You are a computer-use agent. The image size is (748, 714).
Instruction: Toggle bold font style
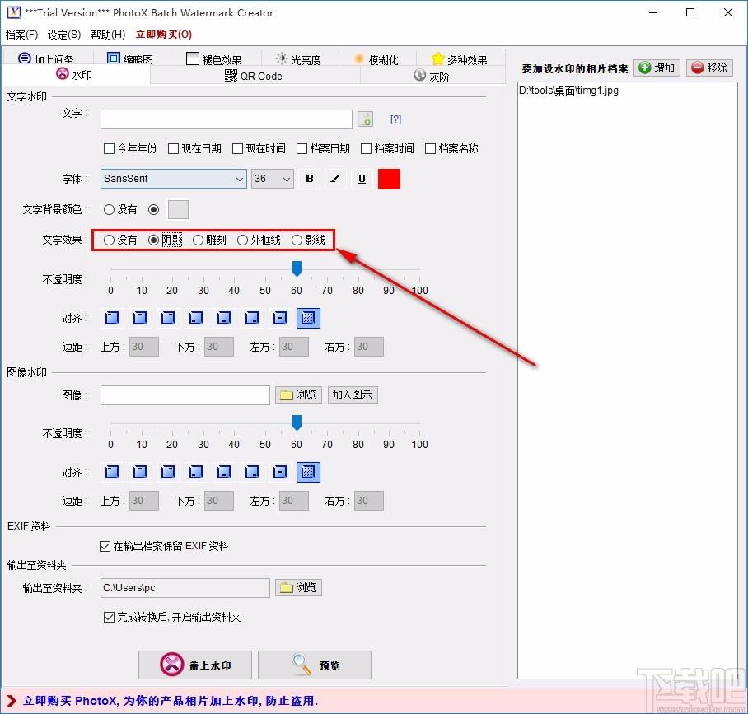(x=310, y=179)
